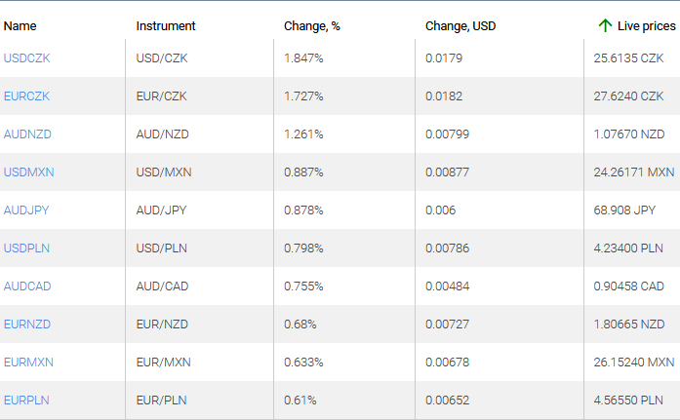Open the EURCZK link

point(27,96)
